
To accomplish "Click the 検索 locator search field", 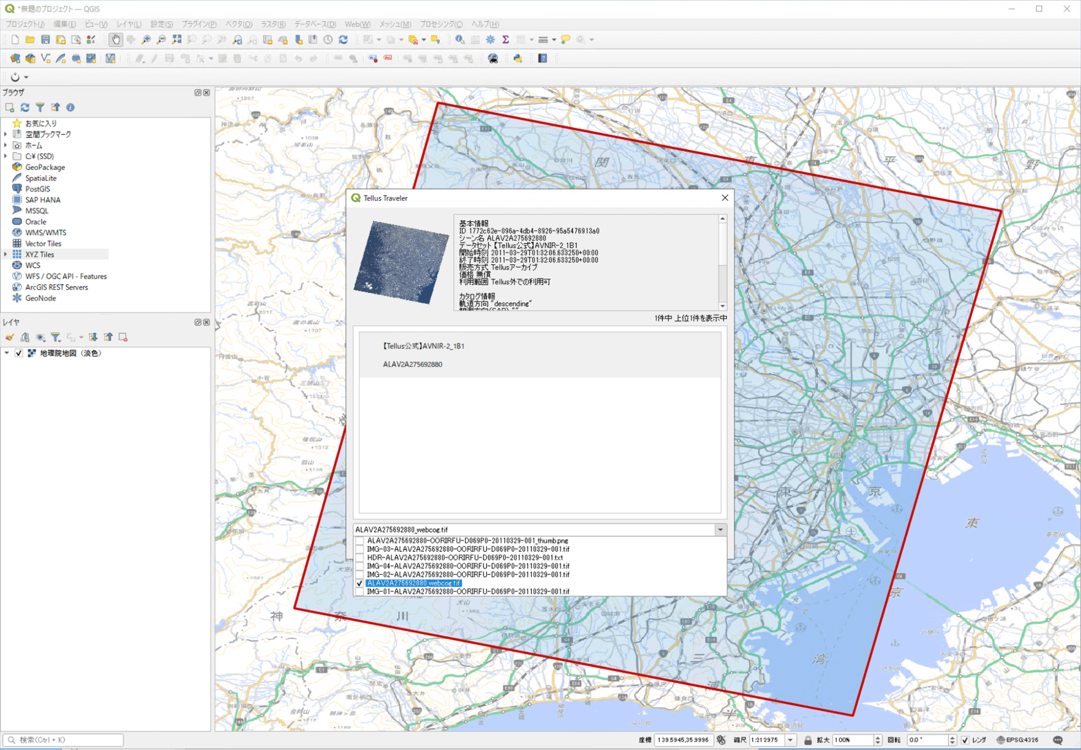I will (x=64, y=740).
